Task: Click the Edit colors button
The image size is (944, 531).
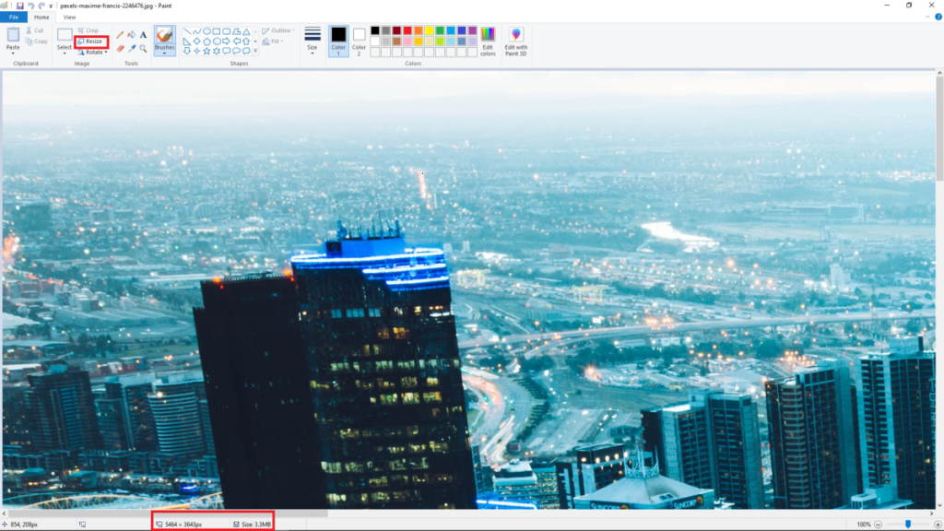Action: pyautogui.click(x=488, y=41)
